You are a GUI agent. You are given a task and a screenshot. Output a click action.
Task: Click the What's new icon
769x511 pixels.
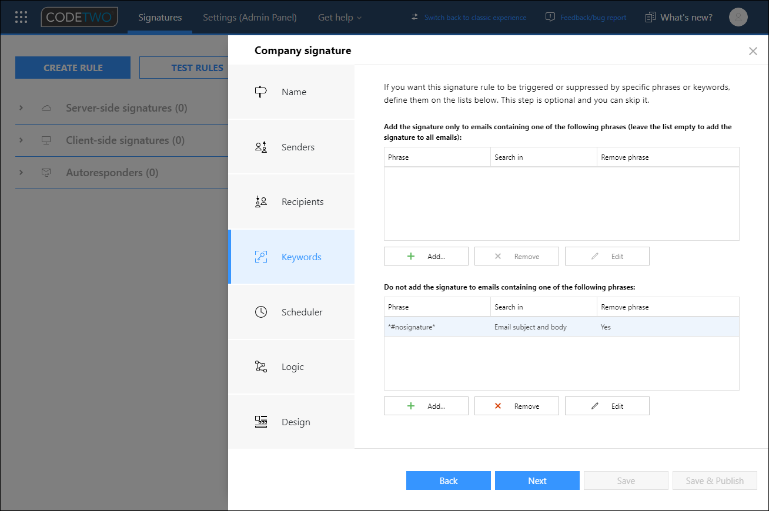(650, 17)
